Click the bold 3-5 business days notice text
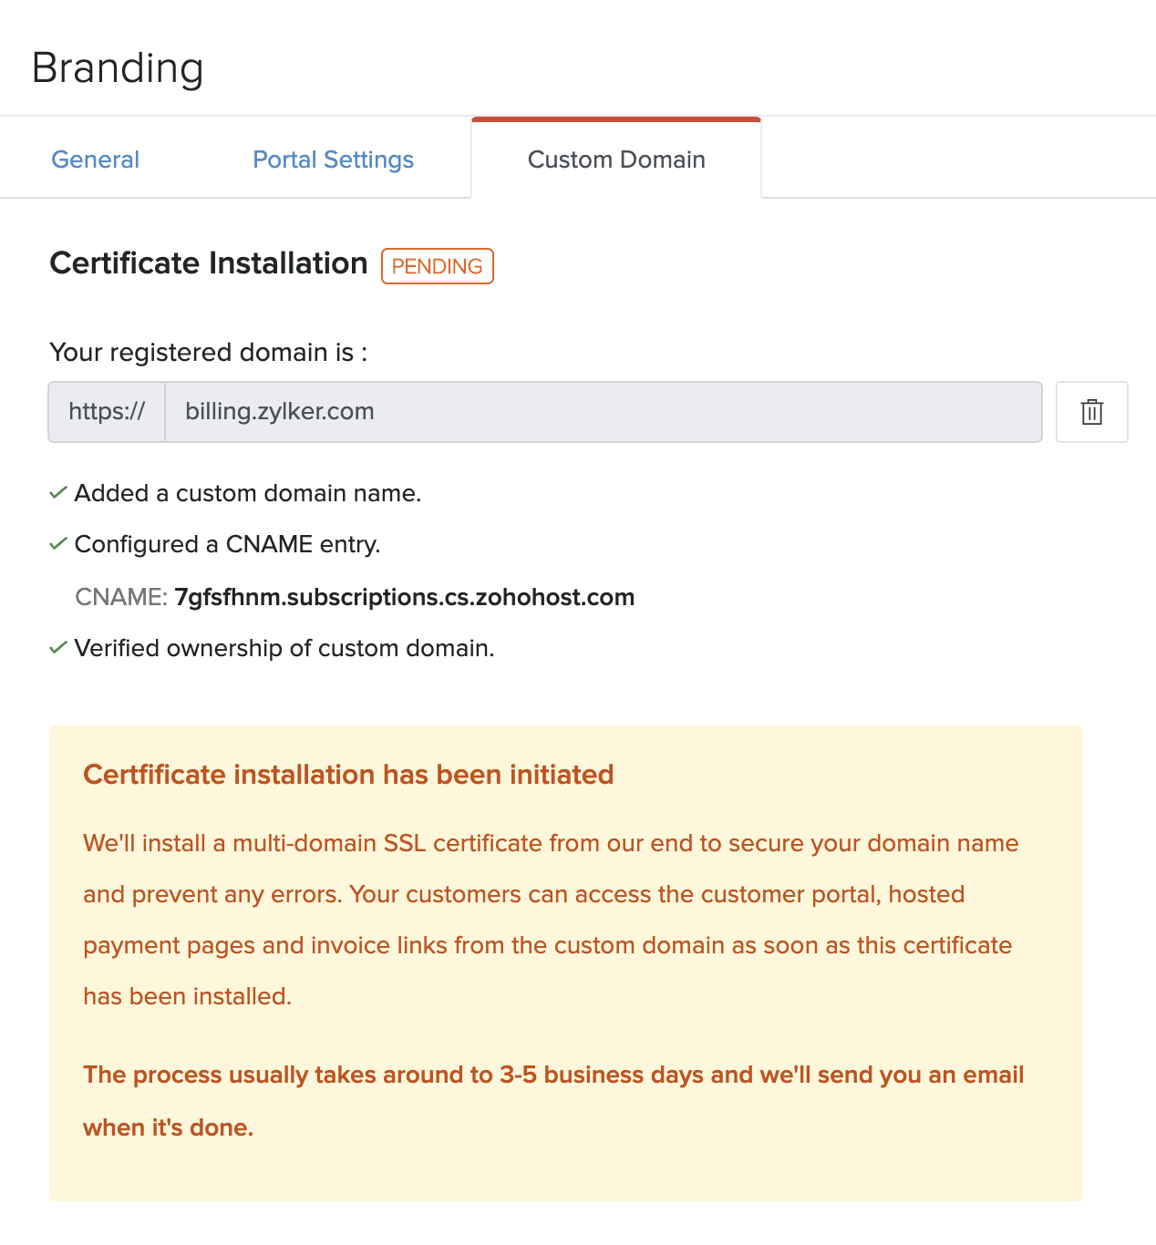Viewport: 1156px width, 1245px height. coord(553,1100)
